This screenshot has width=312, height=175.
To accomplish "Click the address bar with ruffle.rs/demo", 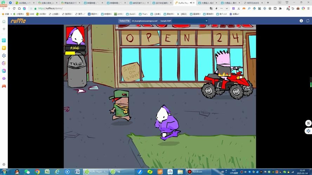I will point(119,8).
